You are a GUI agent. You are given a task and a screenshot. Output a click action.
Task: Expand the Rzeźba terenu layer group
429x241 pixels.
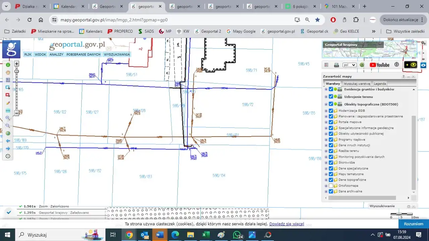pos(326,151)
